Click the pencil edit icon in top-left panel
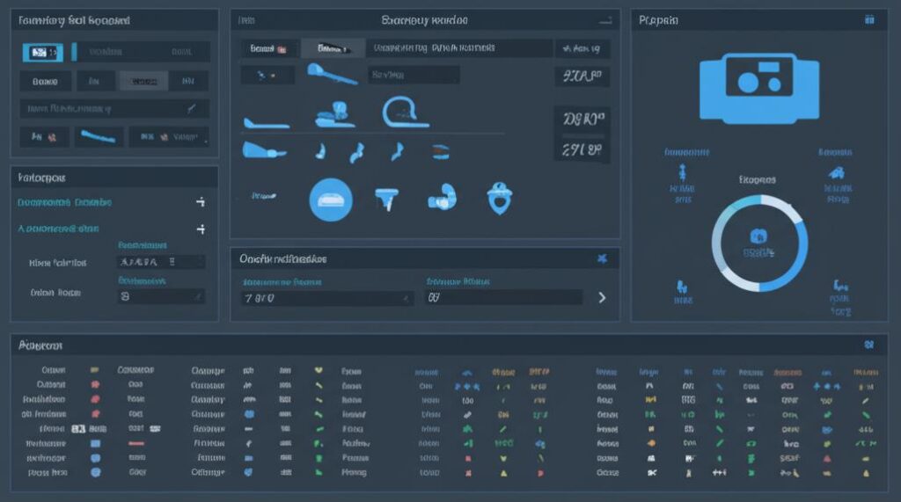The height and width of the screenshot is (502, 901). (190, 109)
